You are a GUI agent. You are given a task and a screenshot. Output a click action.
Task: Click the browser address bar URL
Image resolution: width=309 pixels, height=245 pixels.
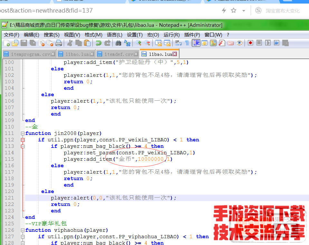(x=48, y=11)
